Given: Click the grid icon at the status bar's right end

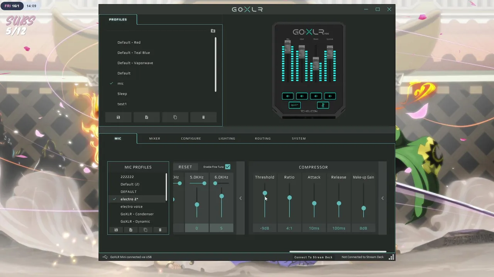Looking at the screenshot, I should [x=391, y=257].
